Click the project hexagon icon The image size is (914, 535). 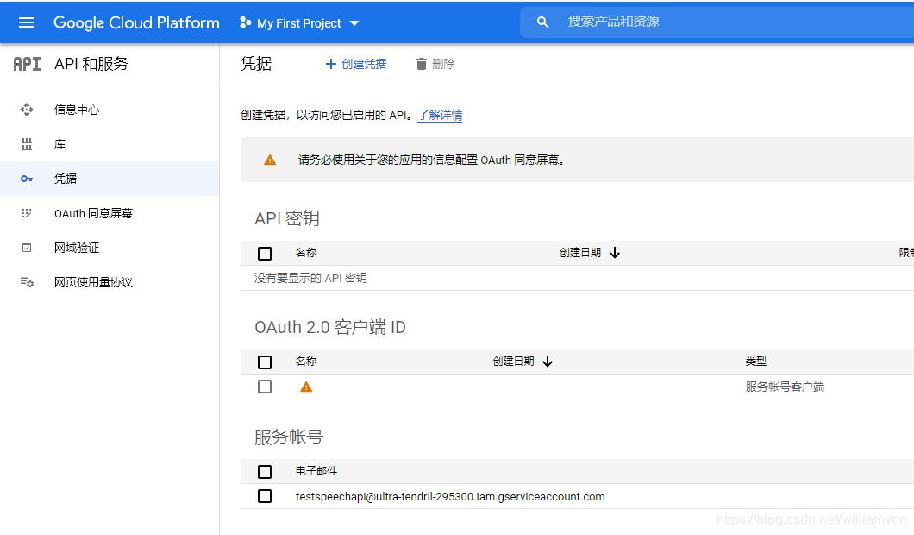(x=246, y=22)
